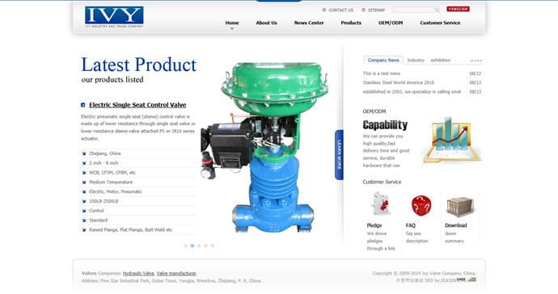Select the first carousel dot
The image size is (558, 294).
(185, 246)
